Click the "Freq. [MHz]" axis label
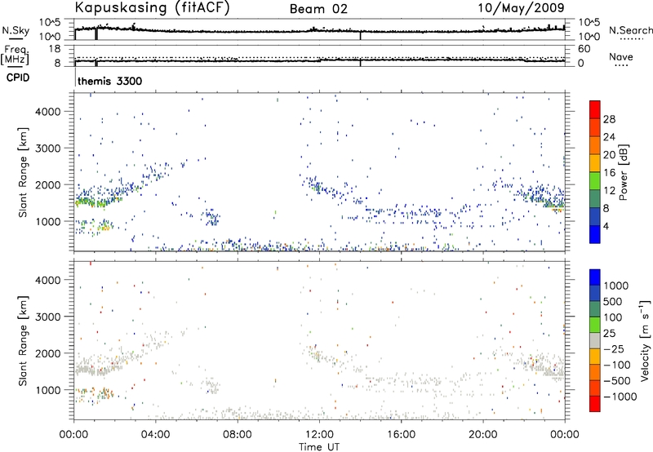This screenshot has width=653, height=452. [x=15, y=55]
